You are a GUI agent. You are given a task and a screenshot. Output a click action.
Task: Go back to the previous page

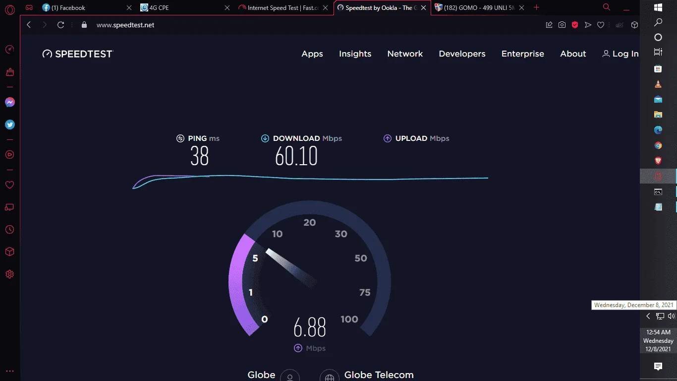(29, 25)
